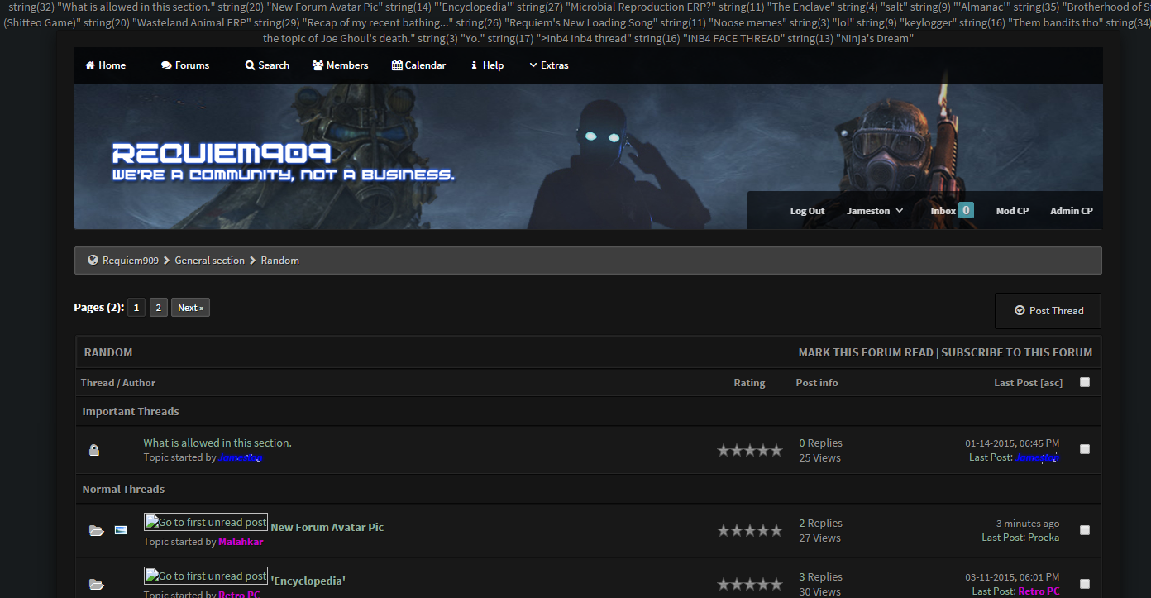Go to page 2 of threads
Screen dimensions: 1151x598
pyautogui.click(x=159, y=308)
